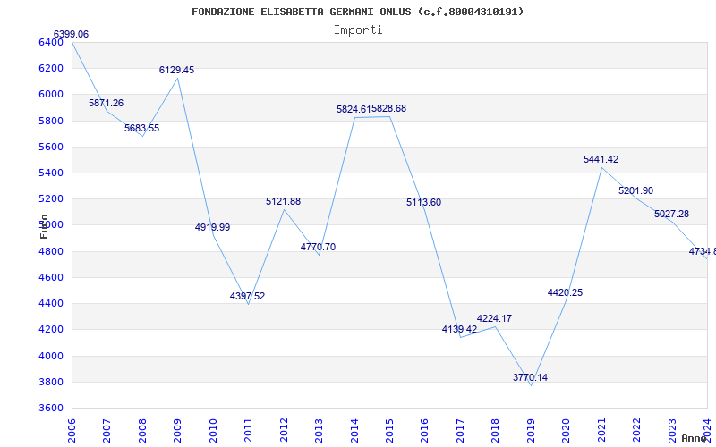Select the 5201.90 data label
The image size is (716, 447).
tap(636, 190)
